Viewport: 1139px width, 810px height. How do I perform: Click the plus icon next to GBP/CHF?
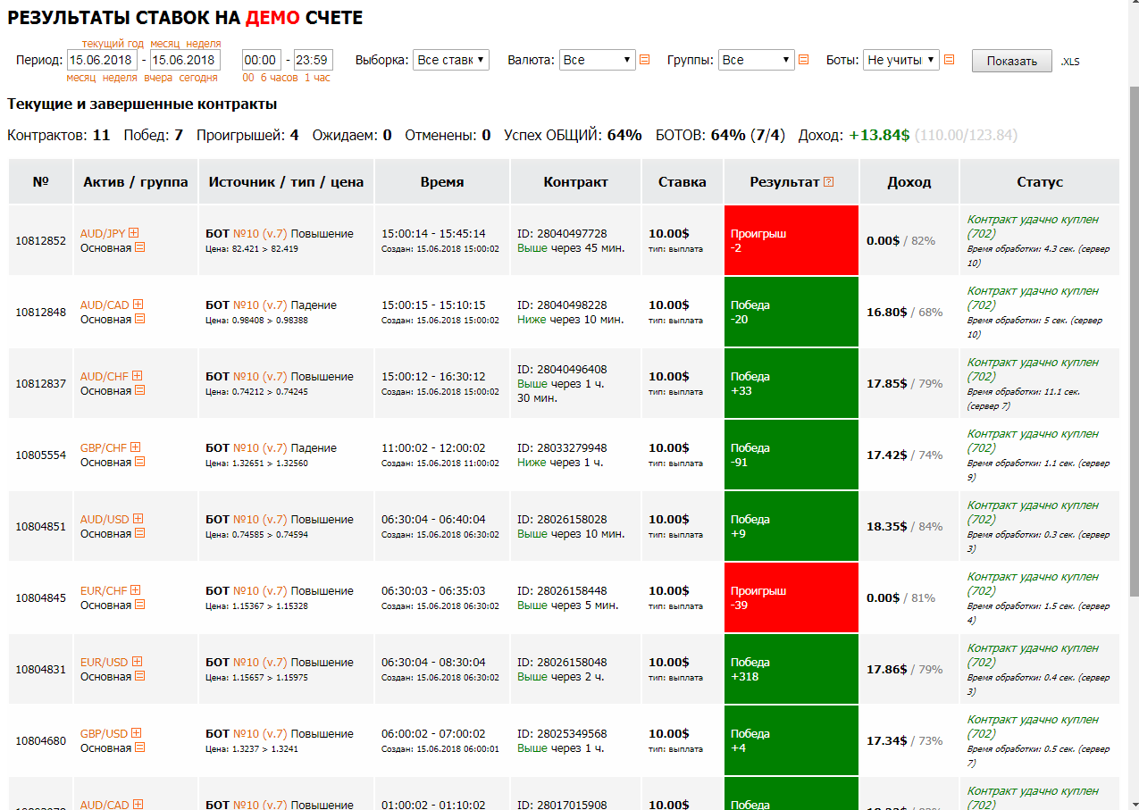tap(138, 447)
